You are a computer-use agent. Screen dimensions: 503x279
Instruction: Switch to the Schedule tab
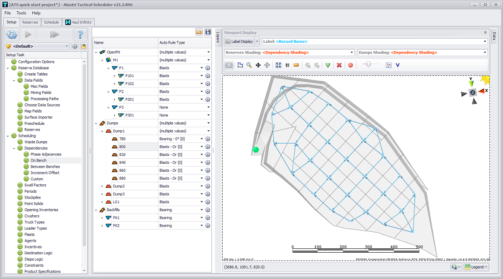coord(51,22)
